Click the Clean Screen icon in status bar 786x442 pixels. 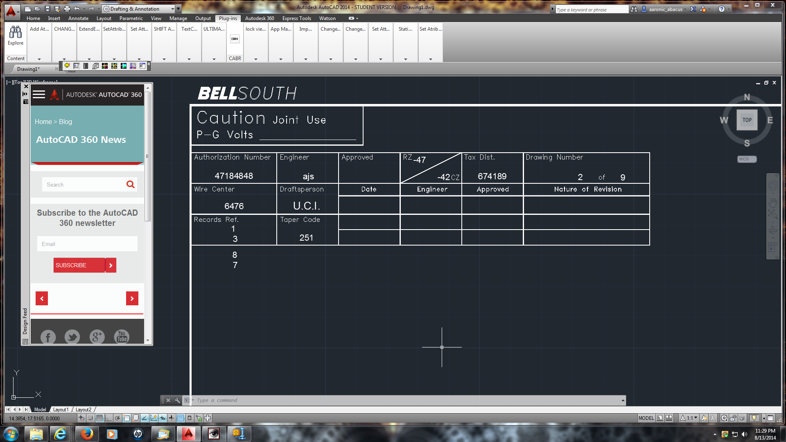770,418
